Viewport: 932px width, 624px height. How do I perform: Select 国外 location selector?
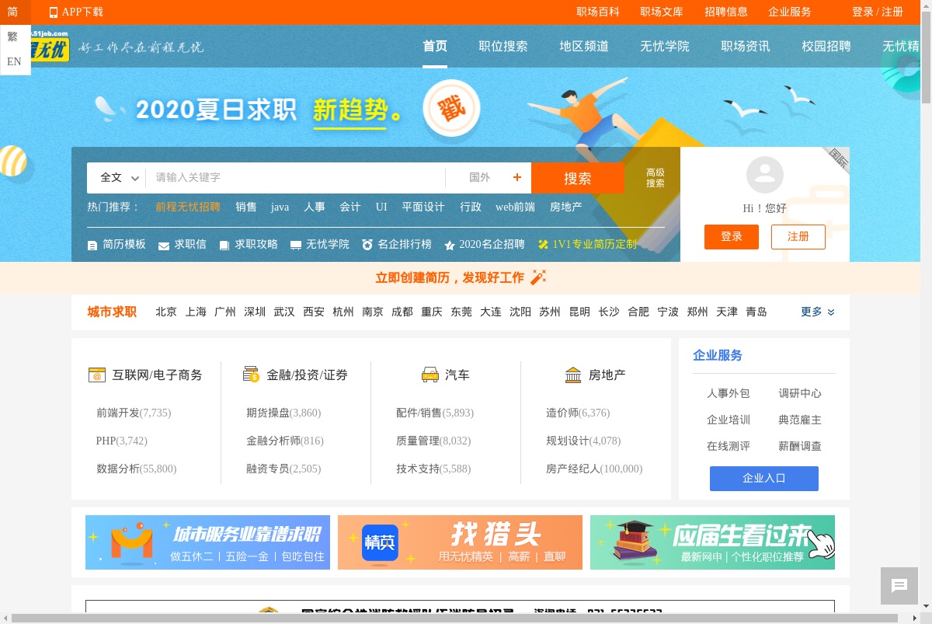coord(480,177)
